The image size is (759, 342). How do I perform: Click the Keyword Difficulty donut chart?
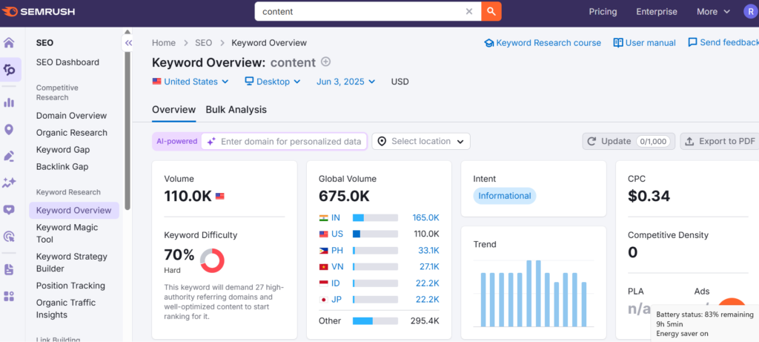click(x=212, y=260)
